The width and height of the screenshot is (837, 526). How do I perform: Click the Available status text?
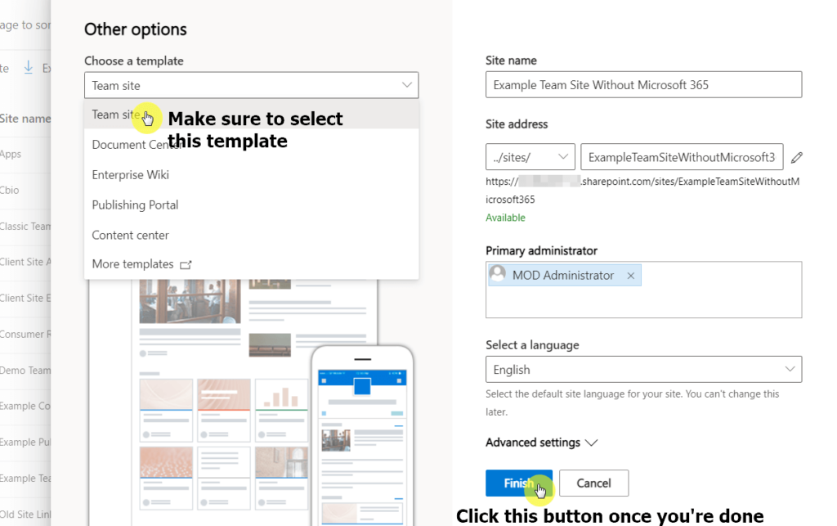pyautogui.click(x=505, y=218)
